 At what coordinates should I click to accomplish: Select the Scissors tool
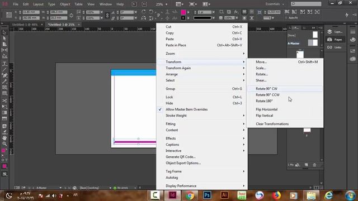click(x=4, y=100)
